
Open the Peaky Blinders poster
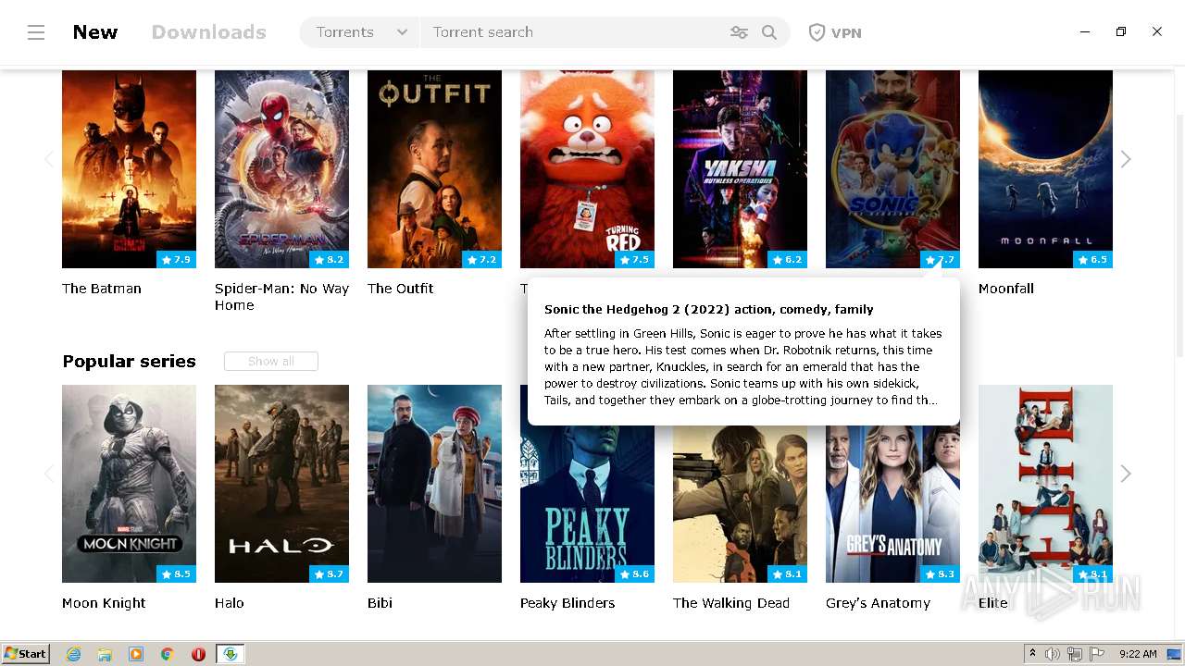(587, 504)
